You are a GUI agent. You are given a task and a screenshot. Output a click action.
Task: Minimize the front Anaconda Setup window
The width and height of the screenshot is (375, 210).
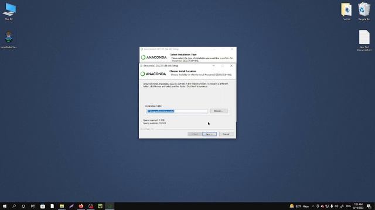pos(213,66)
